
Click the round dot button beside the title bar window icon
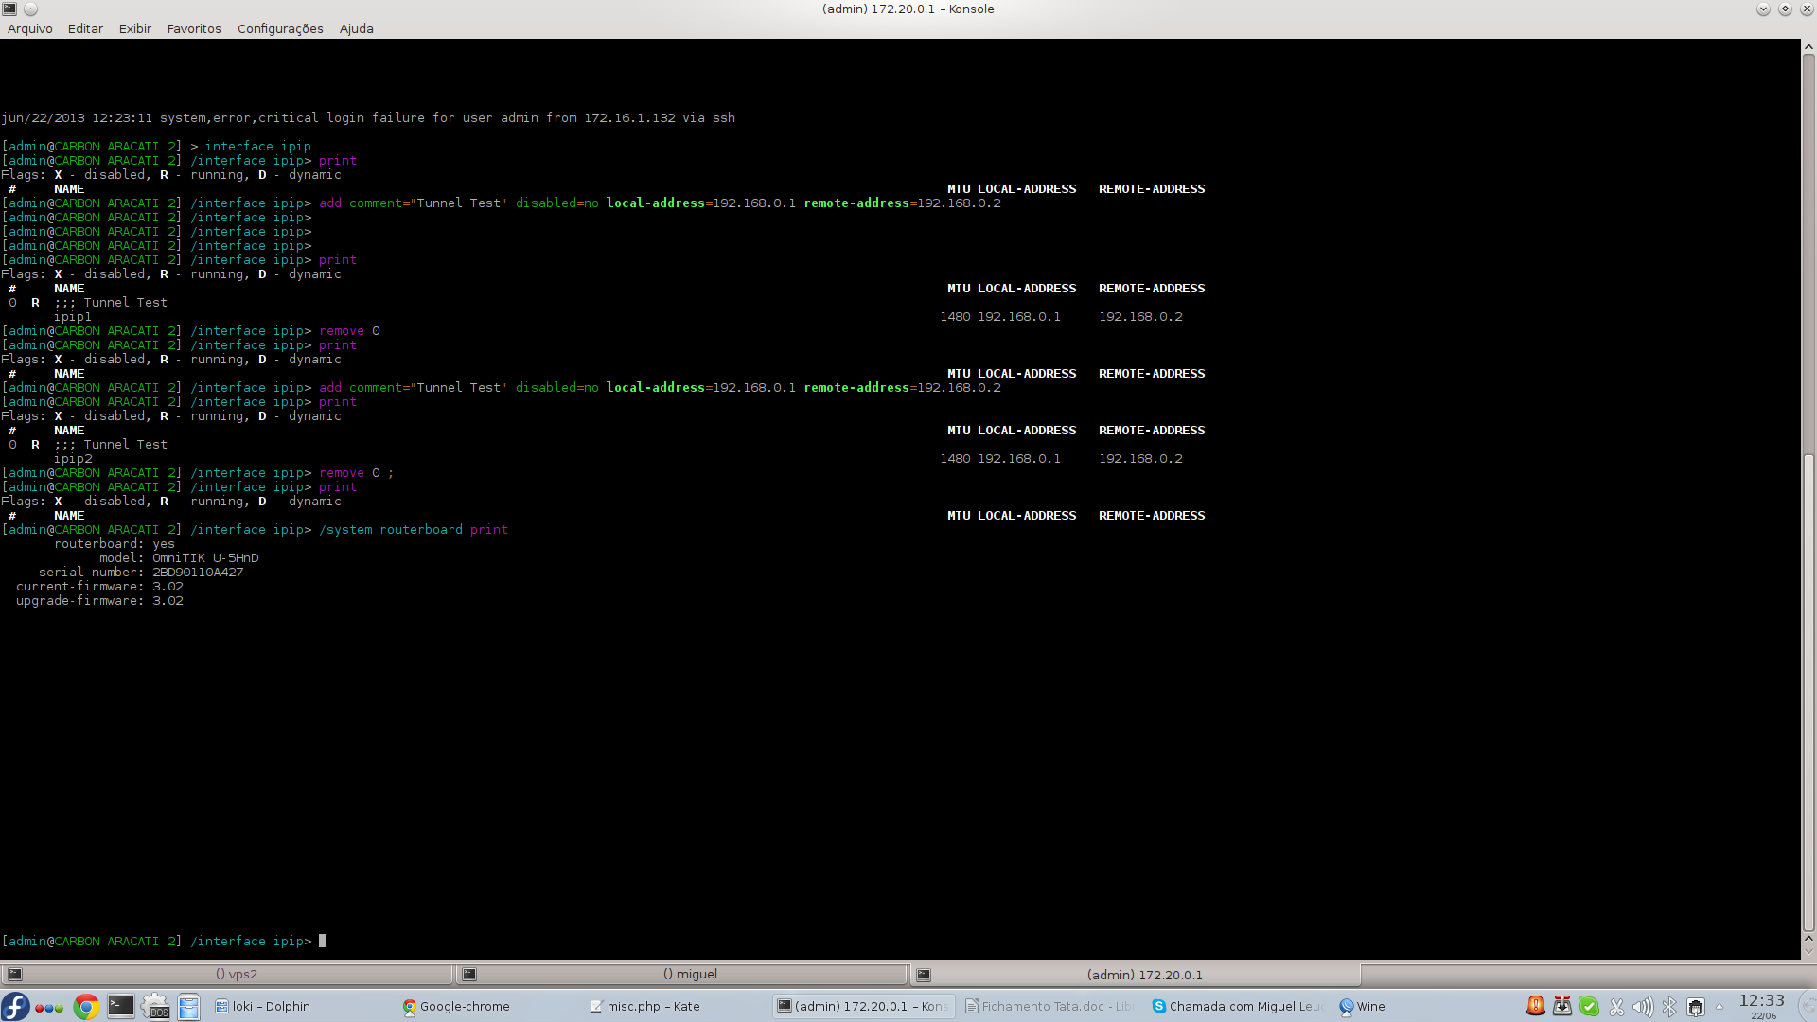[30, 9]
